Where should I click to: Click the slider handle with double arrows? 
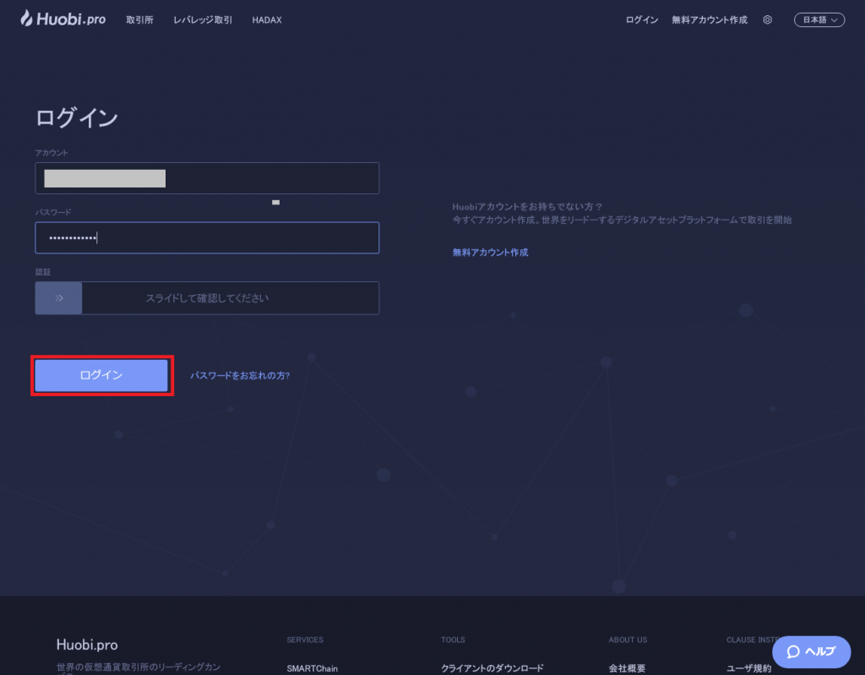[58, 298]
